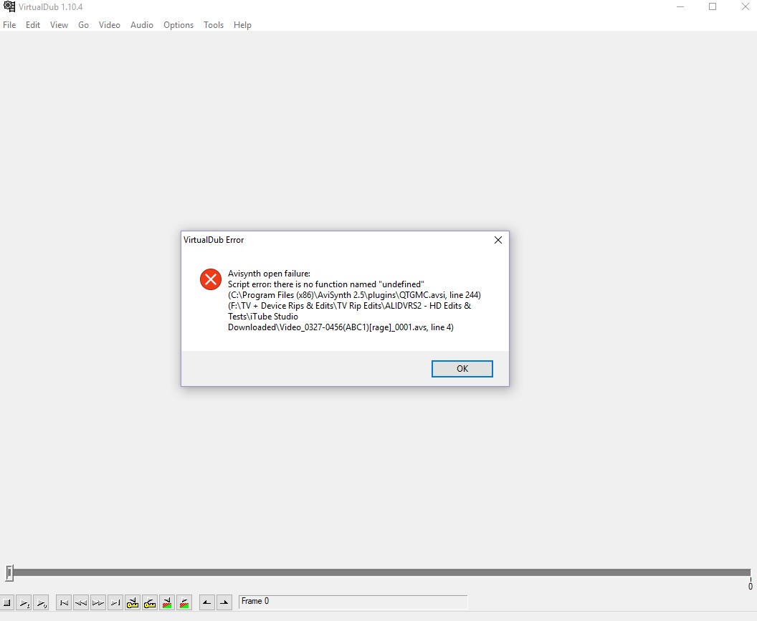Click the 'no function named "undefined"' line

tap(326, 284)
